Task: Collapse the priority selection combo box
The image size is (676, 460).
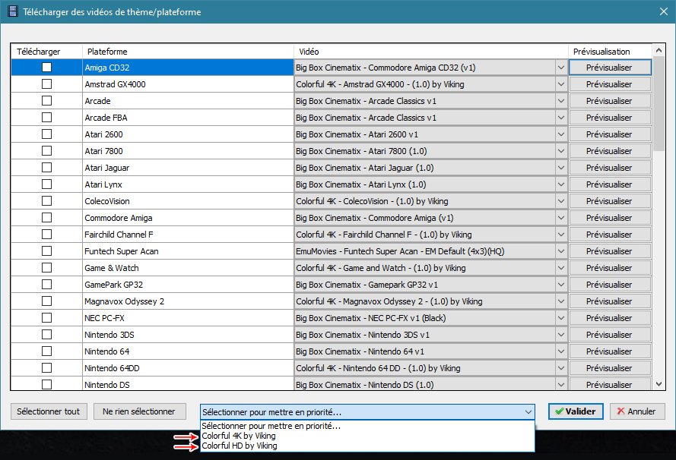Action: [x=528, y=412]
